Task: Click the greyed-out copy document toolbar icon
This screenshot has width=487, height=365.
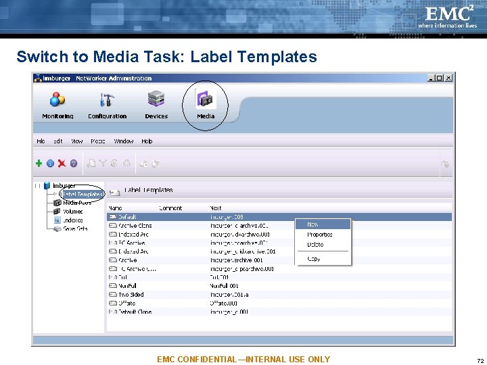Action: click(x=91, y=164)
